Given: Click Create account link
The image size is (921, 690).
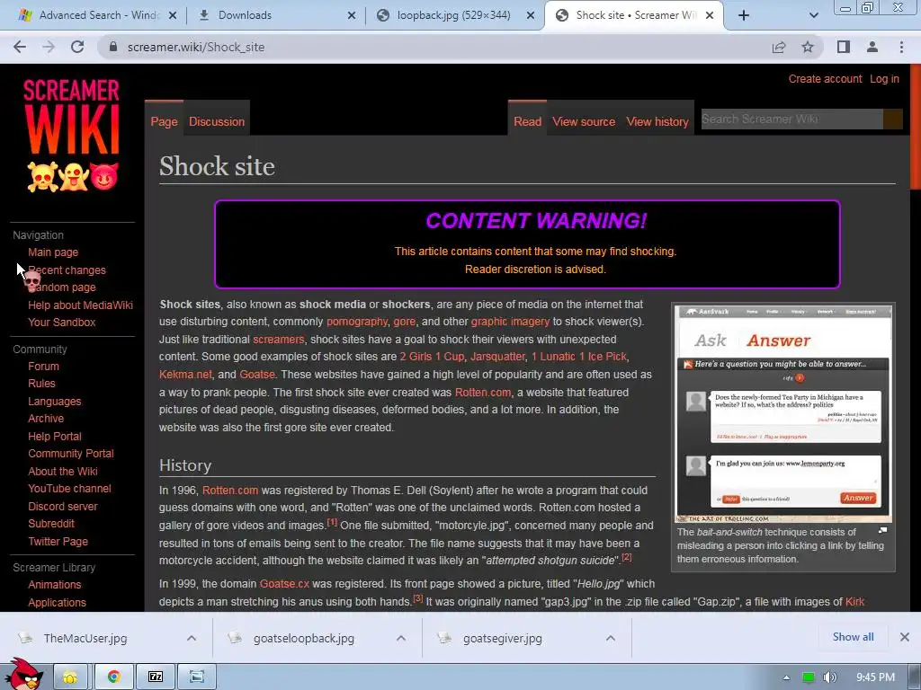Looking at the screenshot, I should pyautogui.click(x=825, y=79).
